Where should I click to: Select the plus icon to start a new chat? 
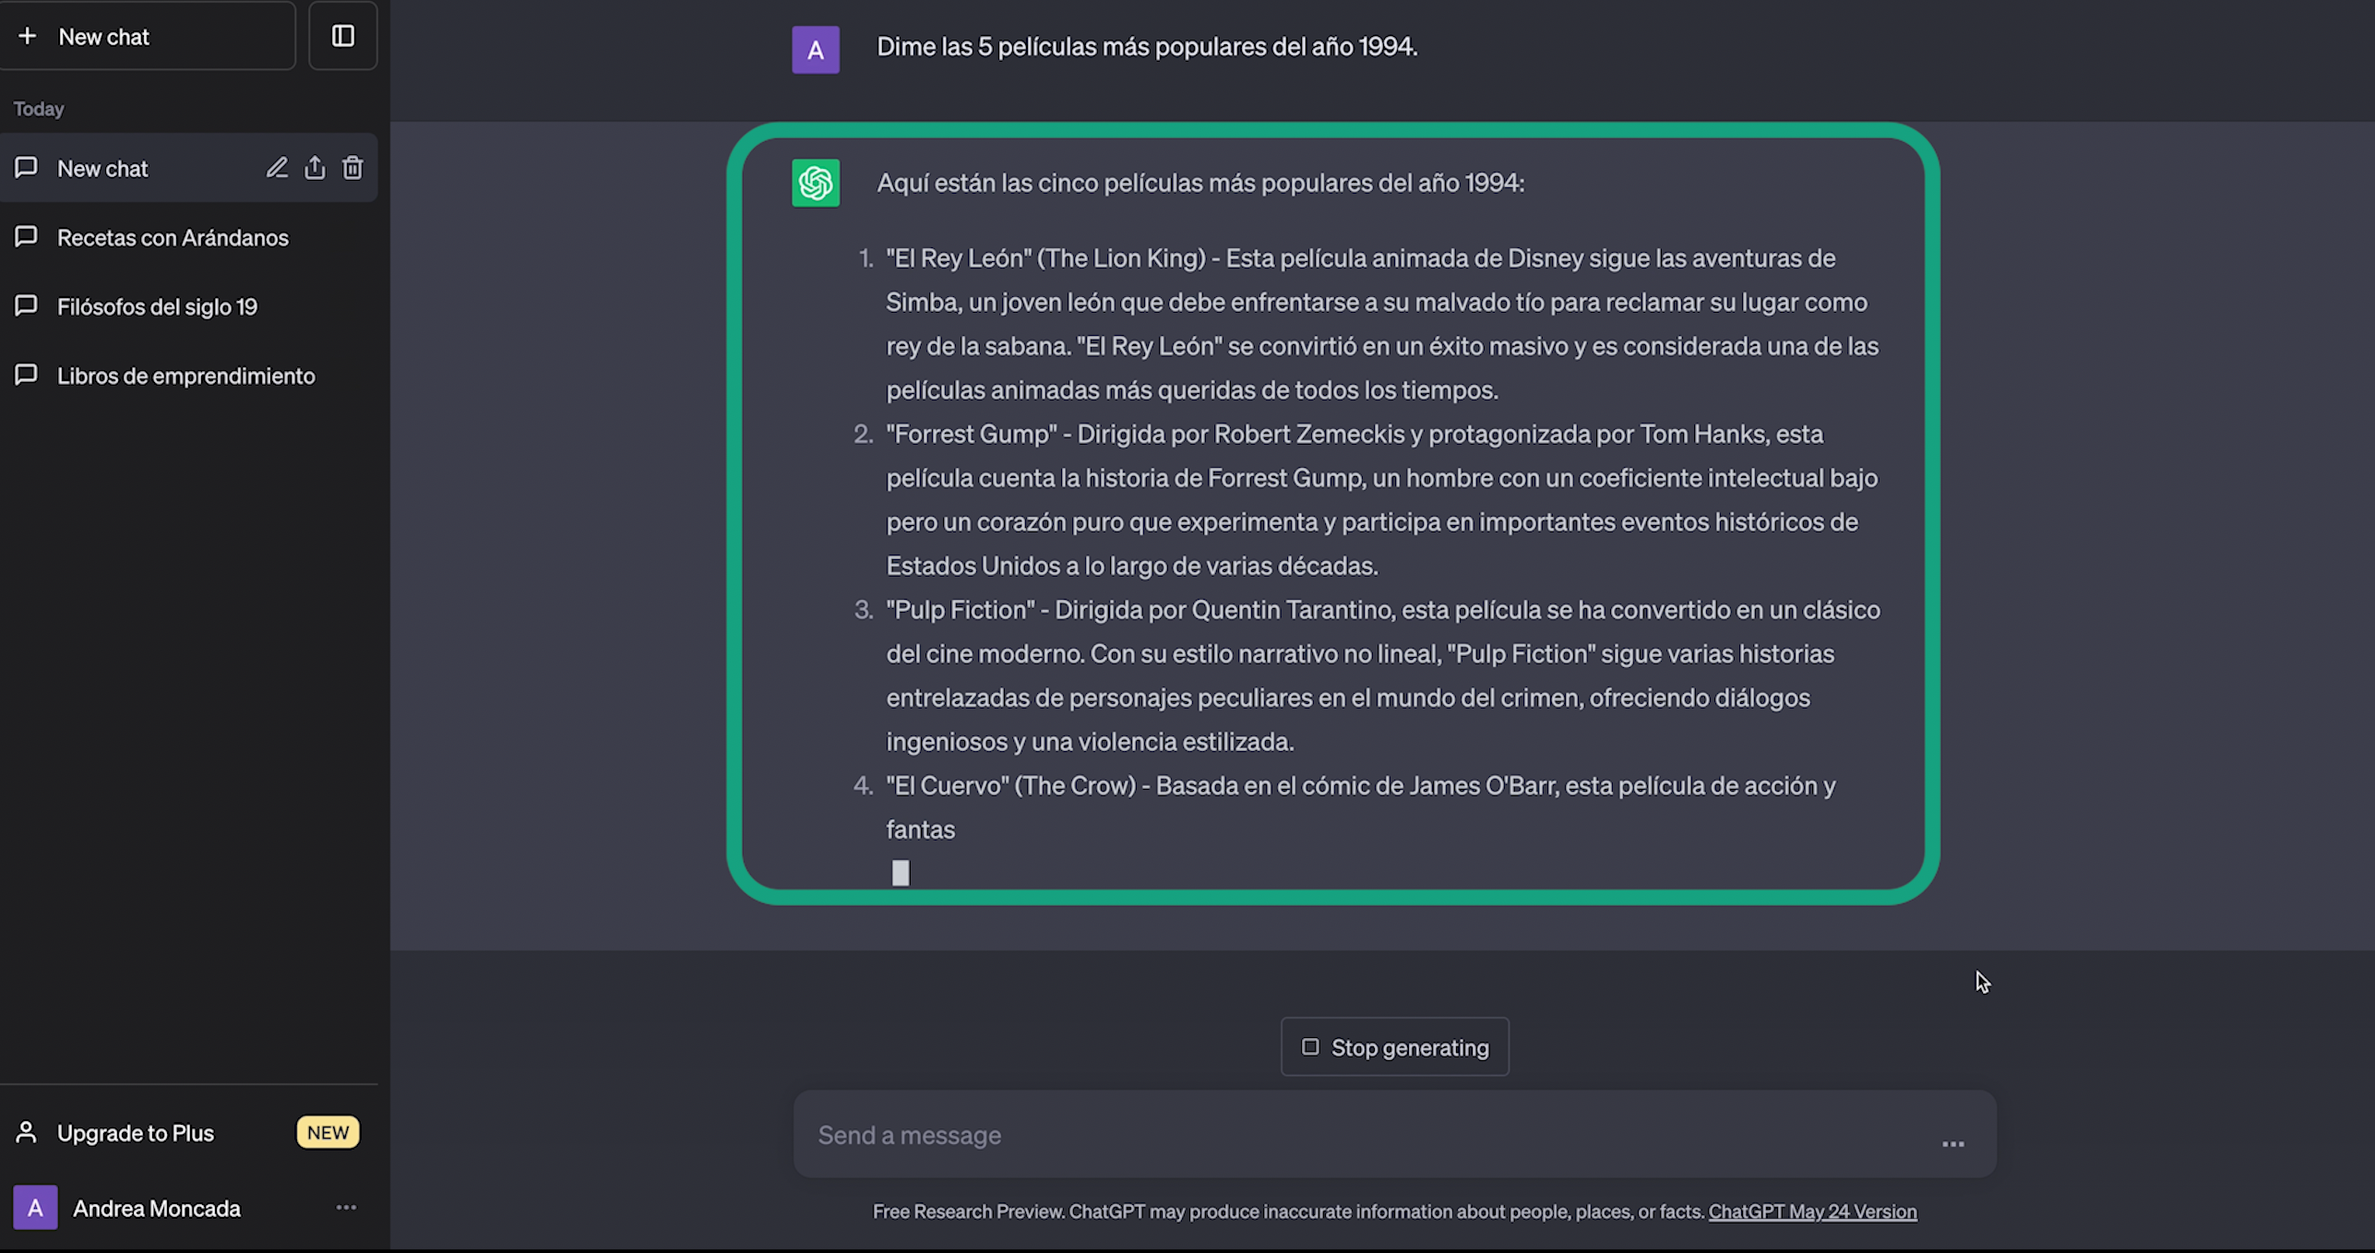pyautogui.click(x=28, y=36)
